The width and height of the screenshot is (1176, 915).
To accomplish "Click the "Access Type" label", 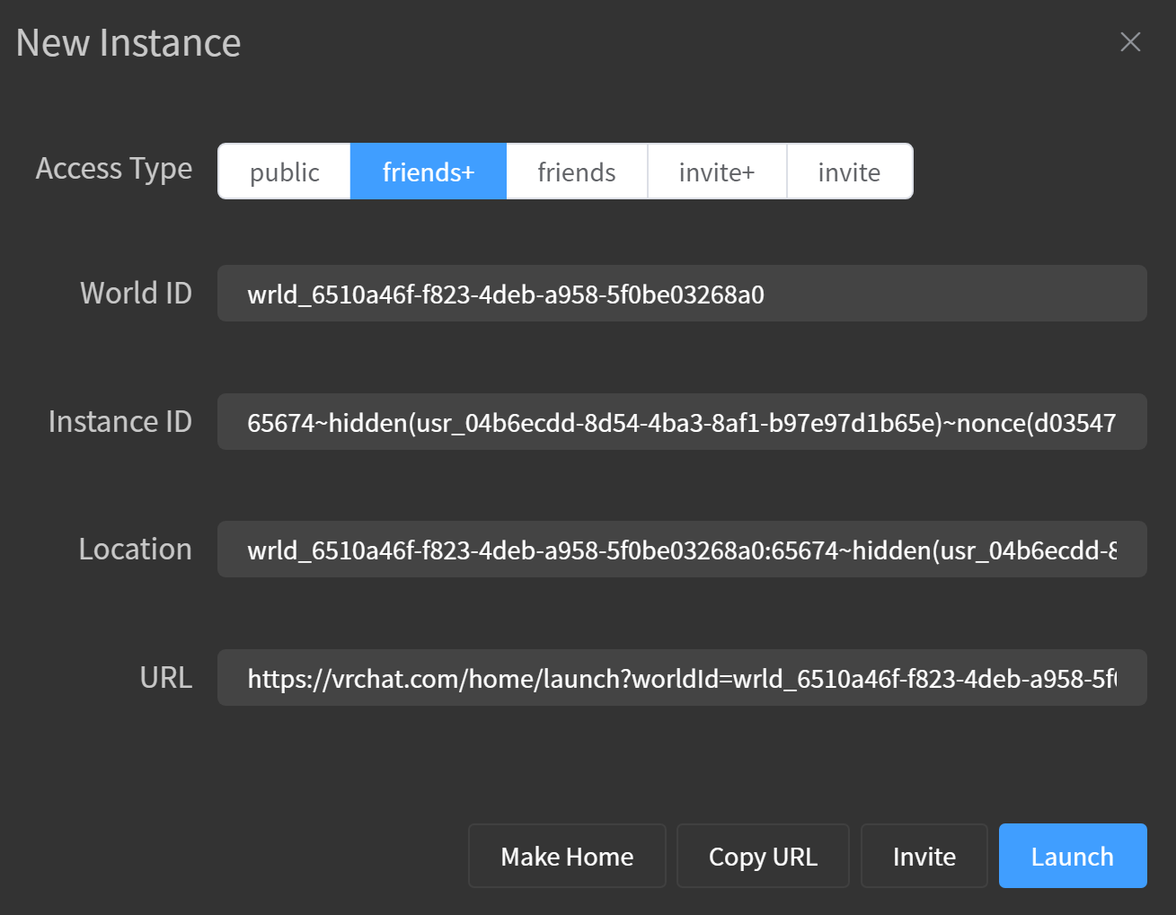I will [114, 169].
